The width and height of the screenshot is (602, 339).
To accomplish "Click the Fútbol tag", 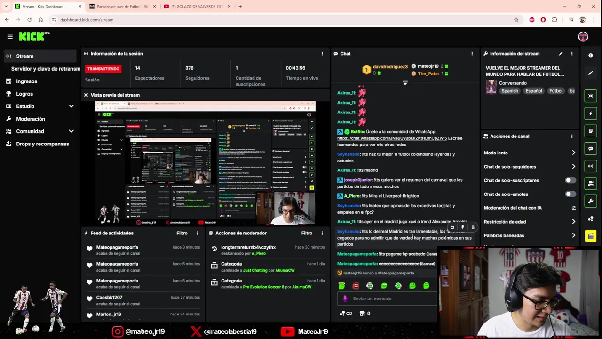I will click(556, 91).
